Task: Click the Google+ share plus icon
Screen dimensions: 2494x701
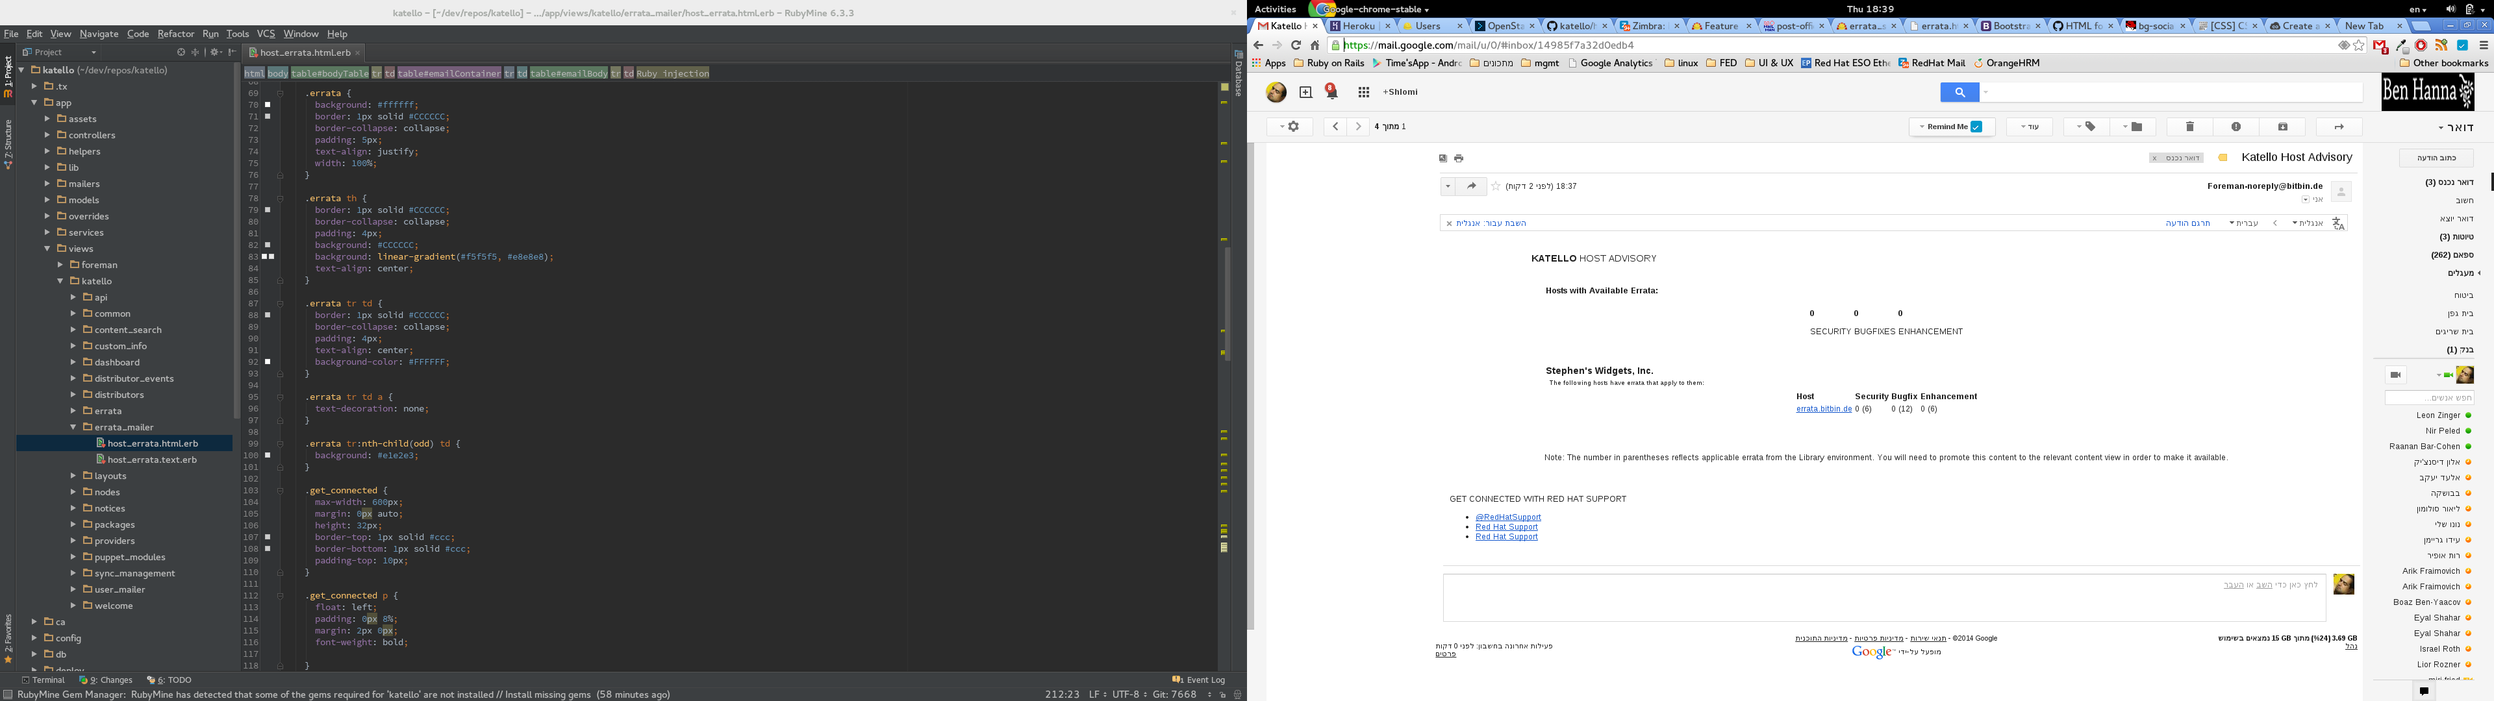Action: (1305, 92)
